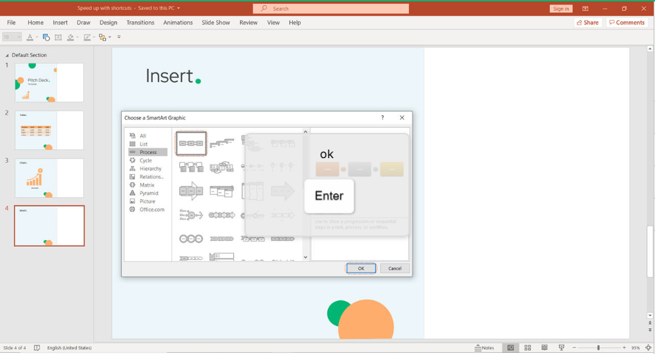Viewport: 655px width, 354px height.
Task: Select the Process category
Action: (x=148, y=152)
